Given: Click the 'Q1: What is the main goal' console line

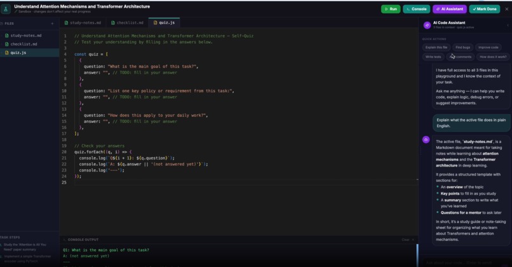Looking at the screenshot, I should click(x=106, y=250).
